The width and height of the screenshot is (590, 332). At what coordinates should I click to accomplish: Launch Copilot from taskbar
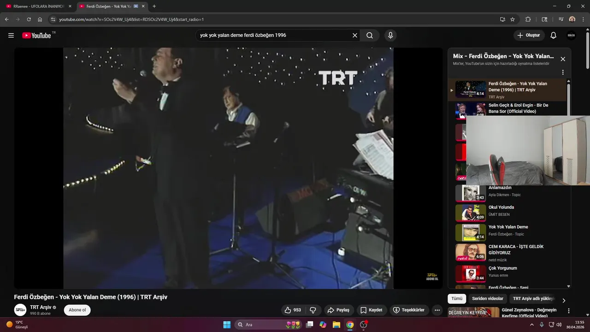pos(323,325)
